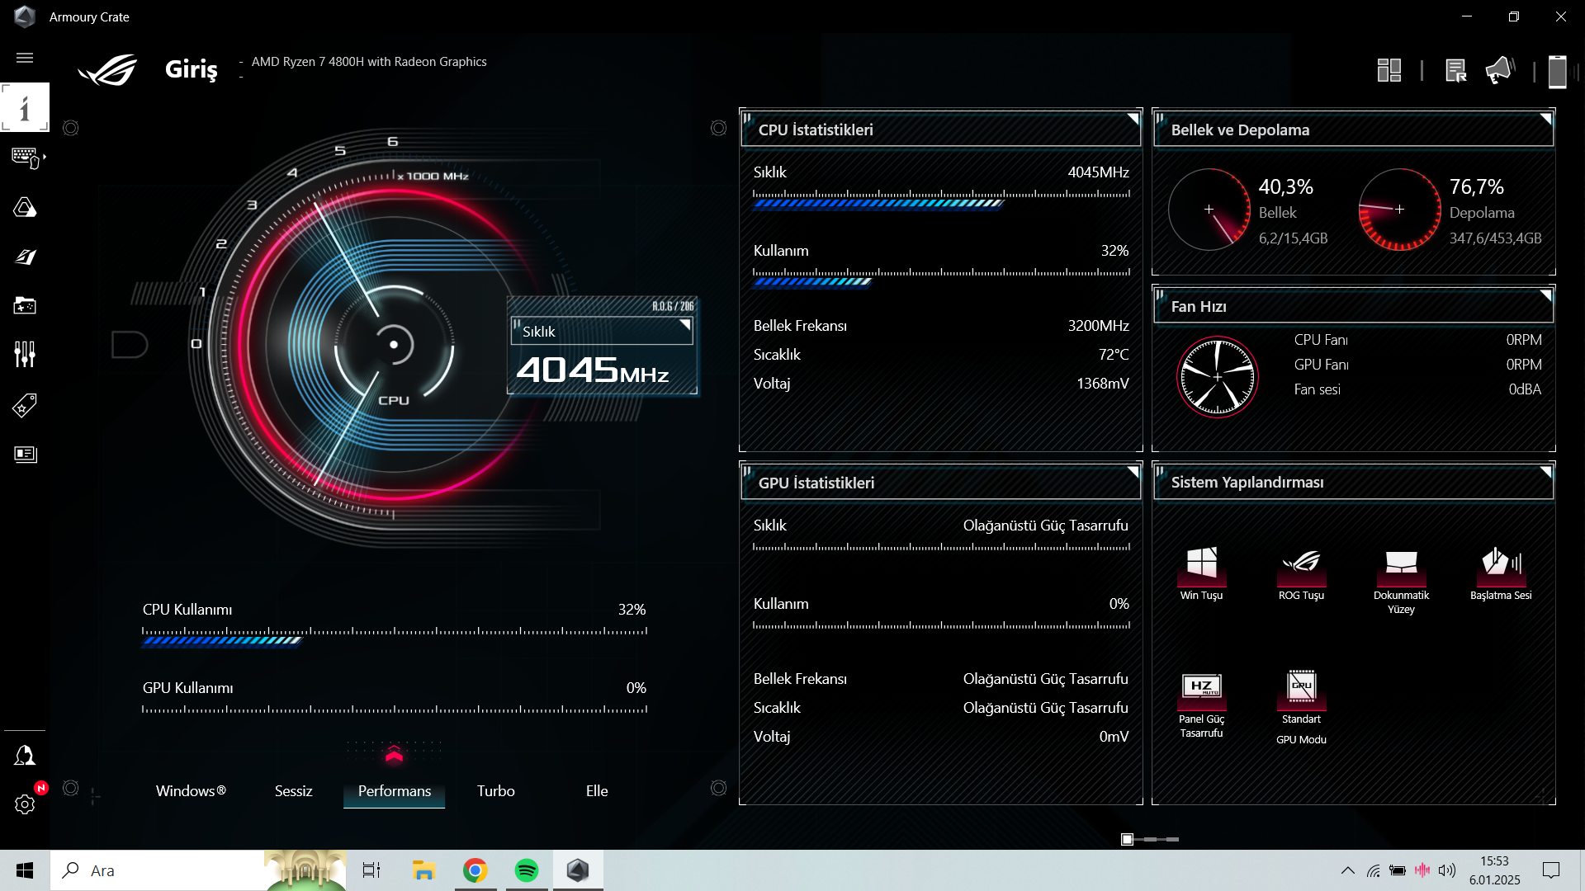Click the CPU Fanı 0RPM row

[1417, 340]
